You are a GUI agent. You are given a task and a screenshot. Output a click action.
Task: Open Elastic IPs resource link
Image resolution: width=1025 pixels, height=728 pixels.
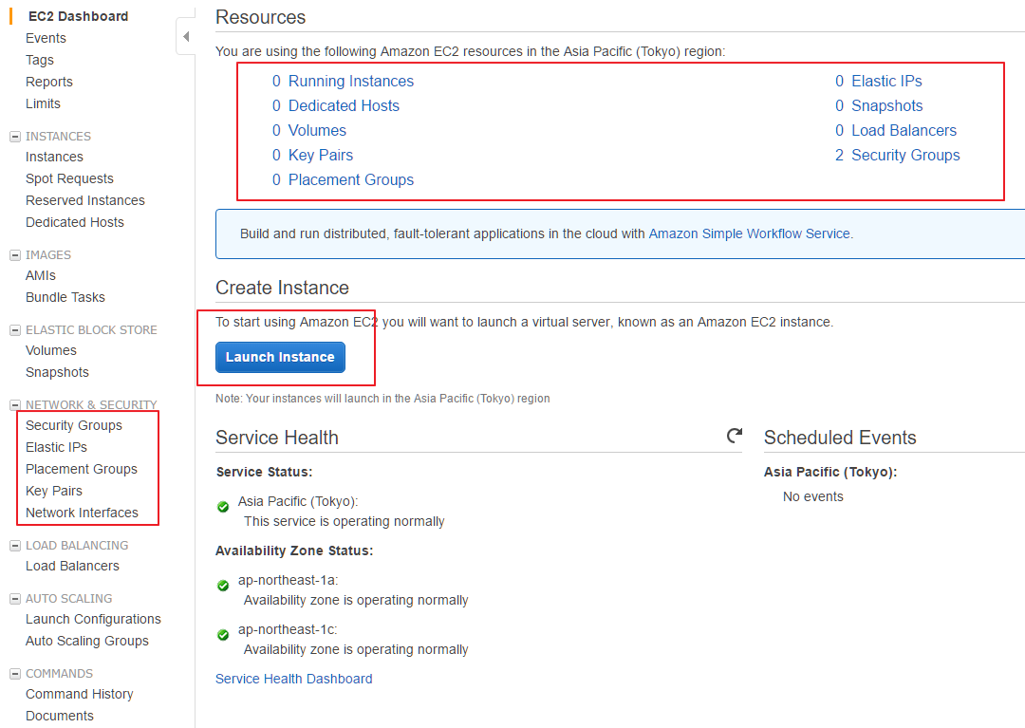pyautogui.click(x=886, y=81)
